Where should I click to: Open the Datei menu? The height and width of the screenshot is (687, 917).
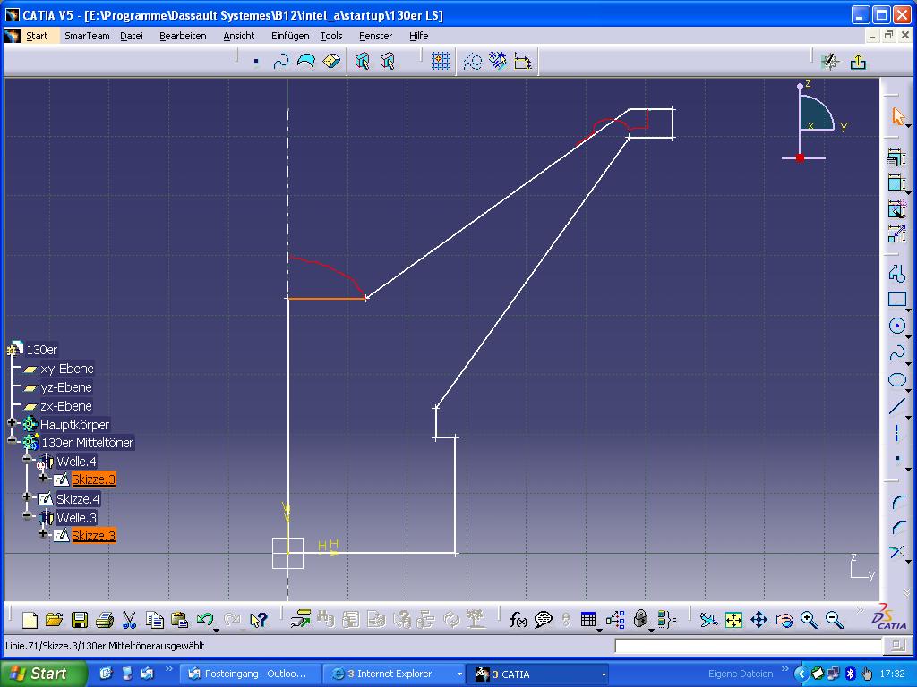click(132, 36)
